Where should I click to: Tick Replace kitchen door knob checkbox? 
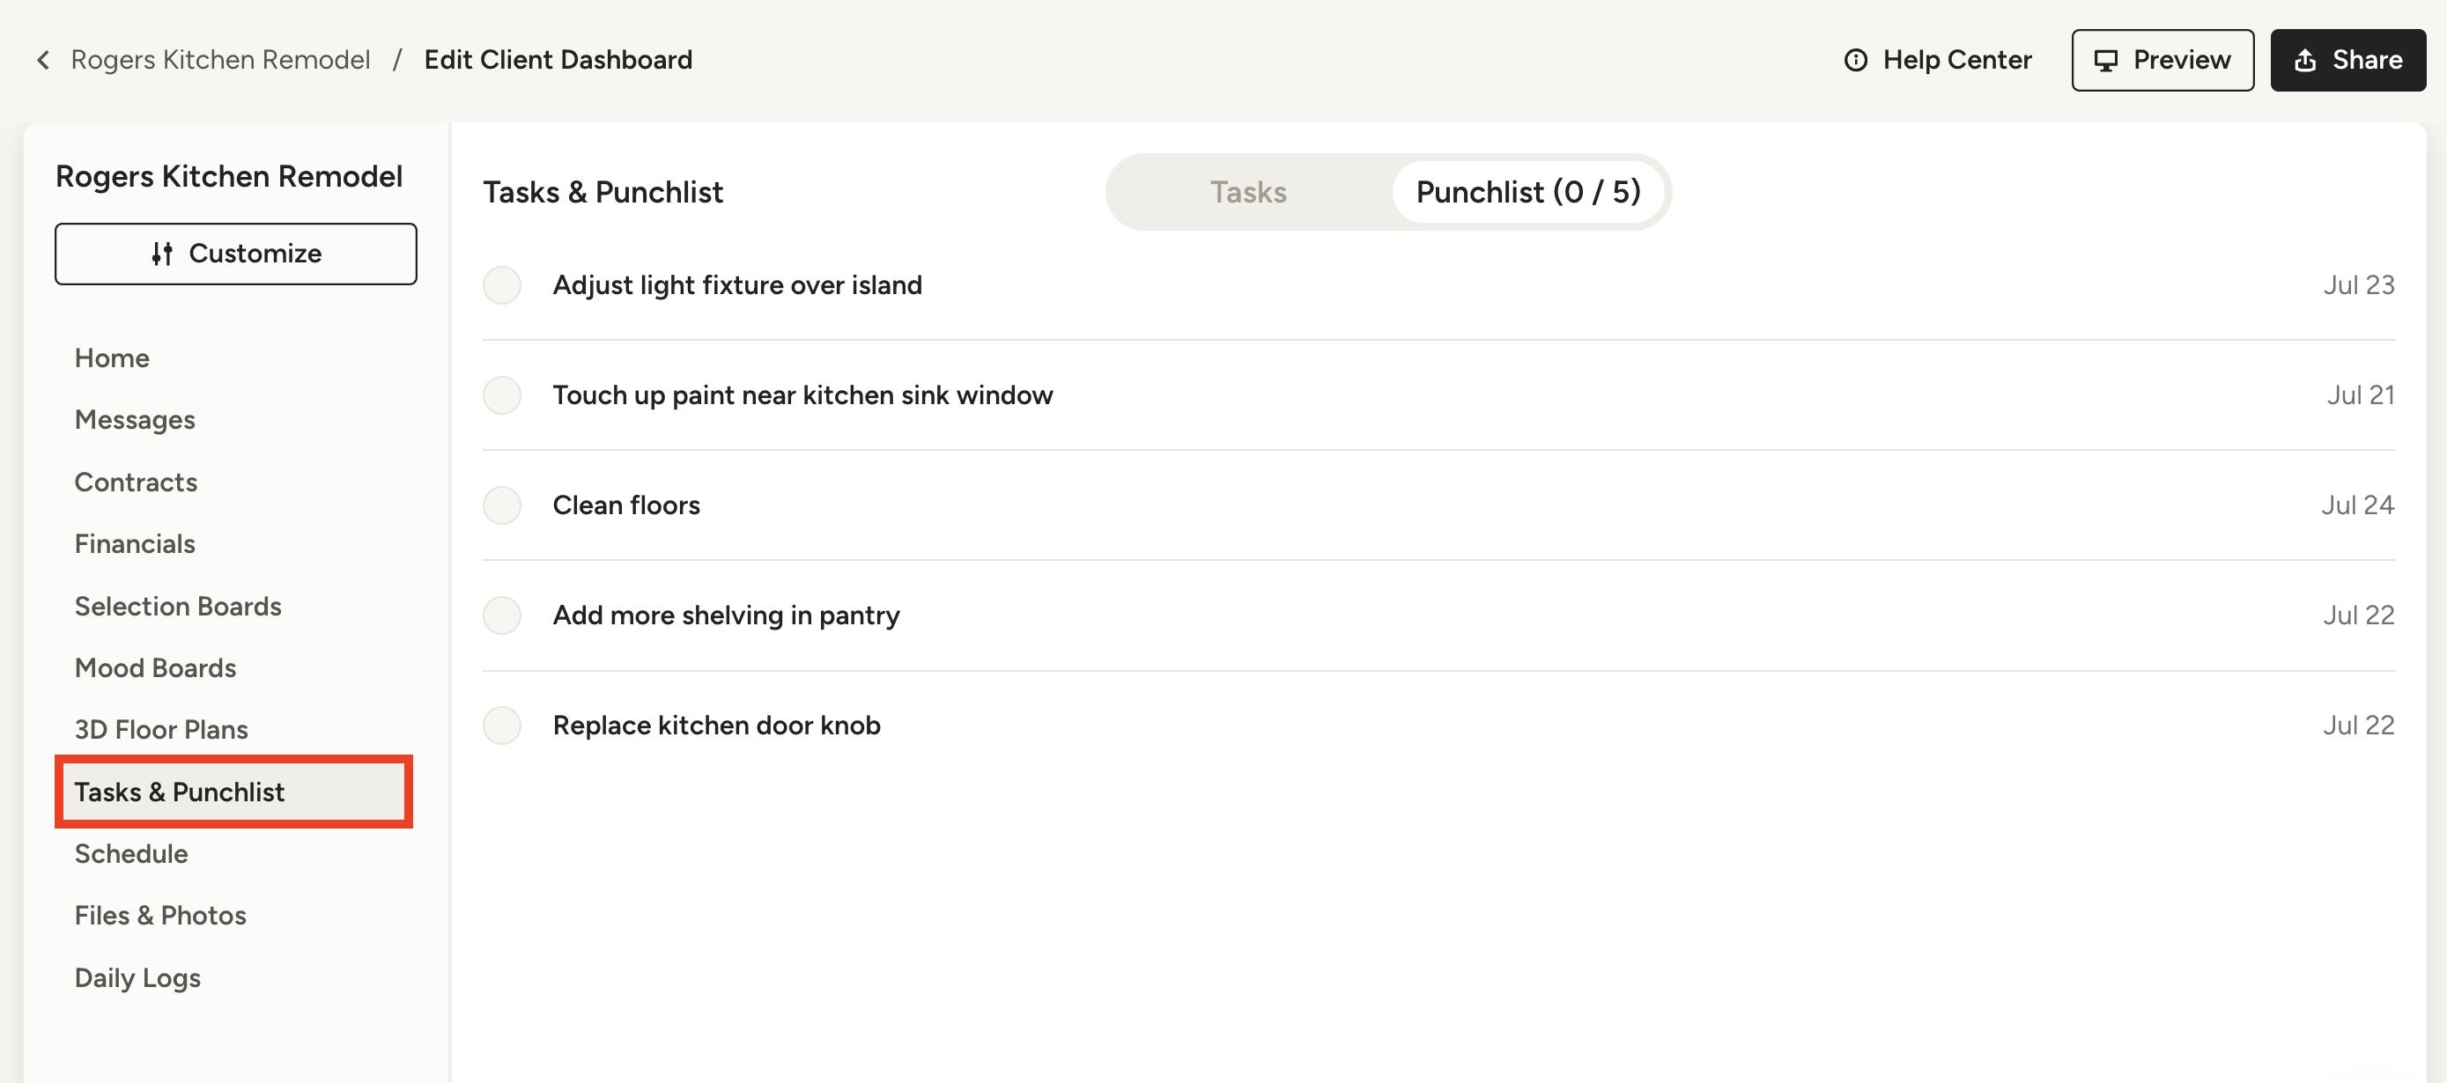point(501,726)
